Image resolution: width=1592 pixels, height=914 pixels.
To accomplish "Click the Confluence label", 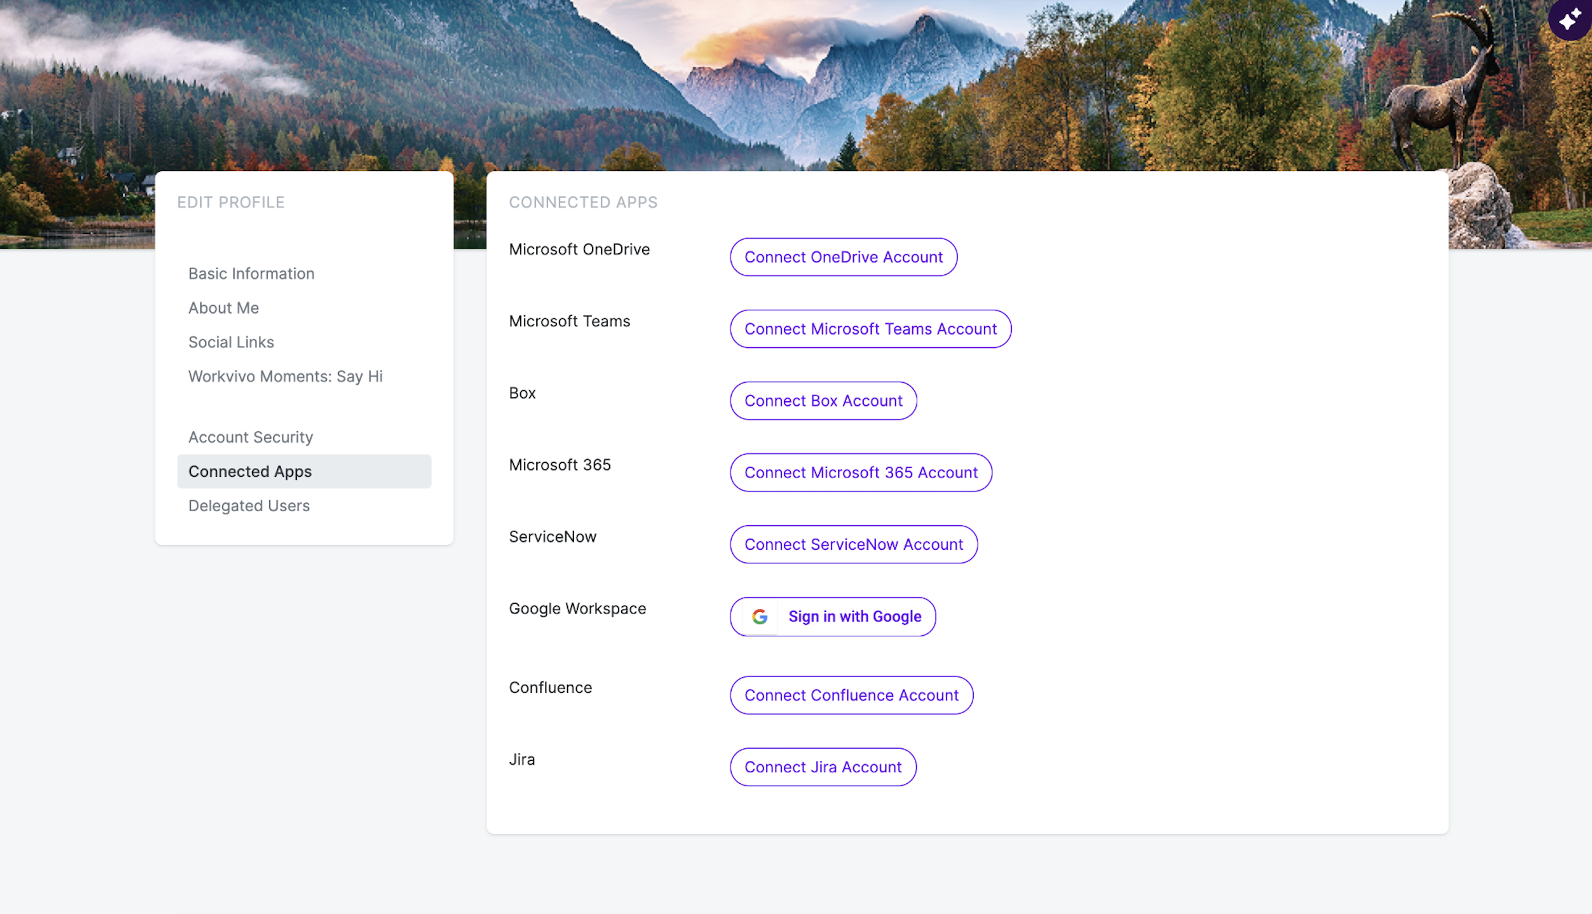I will coord(550,687).
